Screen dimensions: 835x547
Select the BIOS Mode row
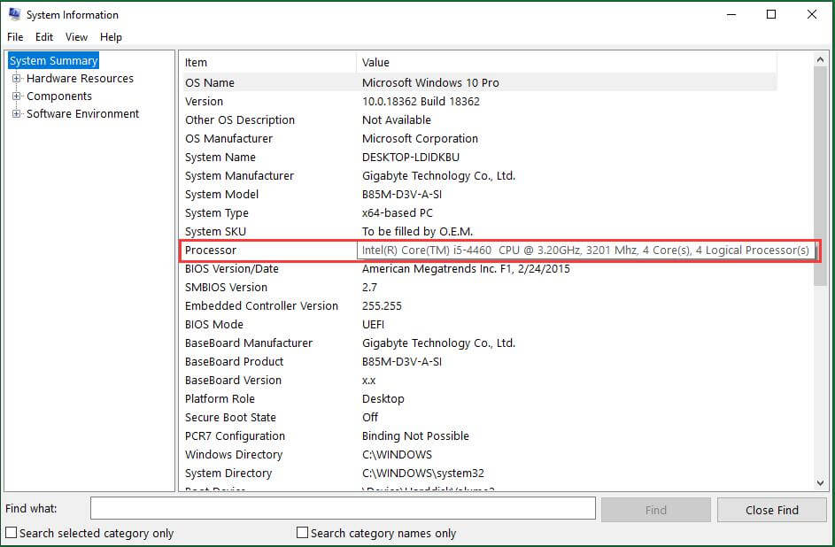pyautogui.click(x=479, y=325)
